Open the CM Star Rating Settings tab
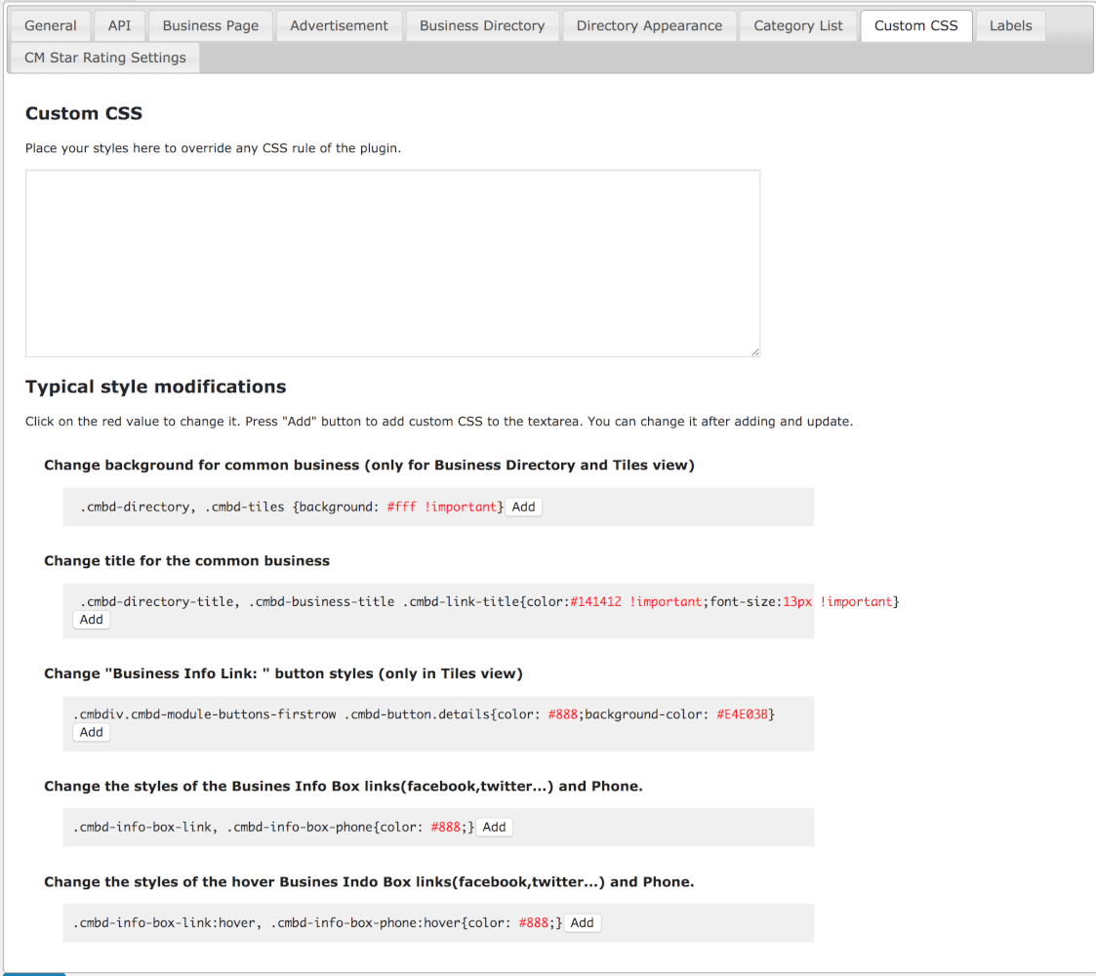1096x976 pixels. (x=105, y=58)
